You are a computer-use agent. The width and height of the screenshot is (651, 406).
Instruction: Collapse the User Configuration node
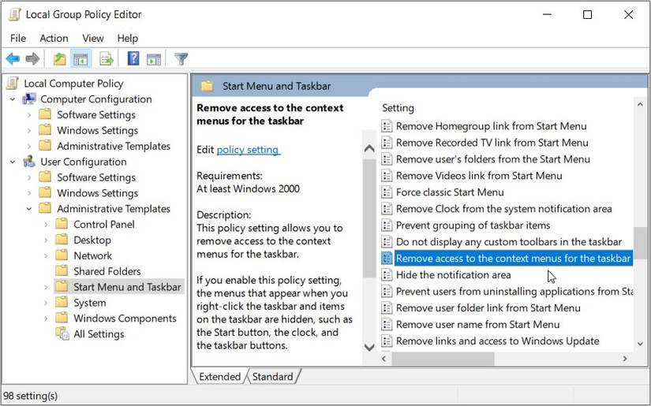coord(13,162)
